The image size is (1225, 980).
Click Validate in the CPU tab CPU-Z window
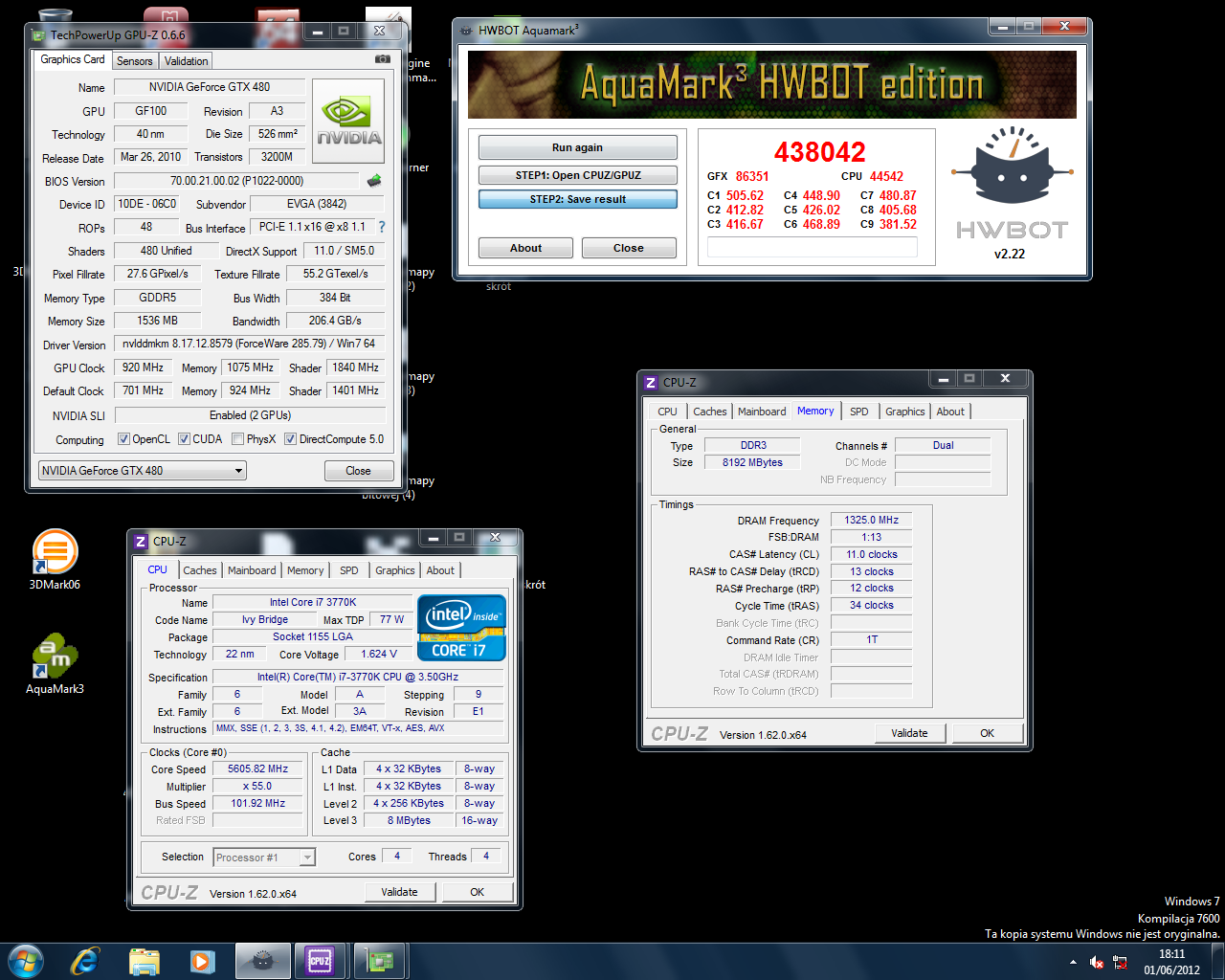point(400,892)
